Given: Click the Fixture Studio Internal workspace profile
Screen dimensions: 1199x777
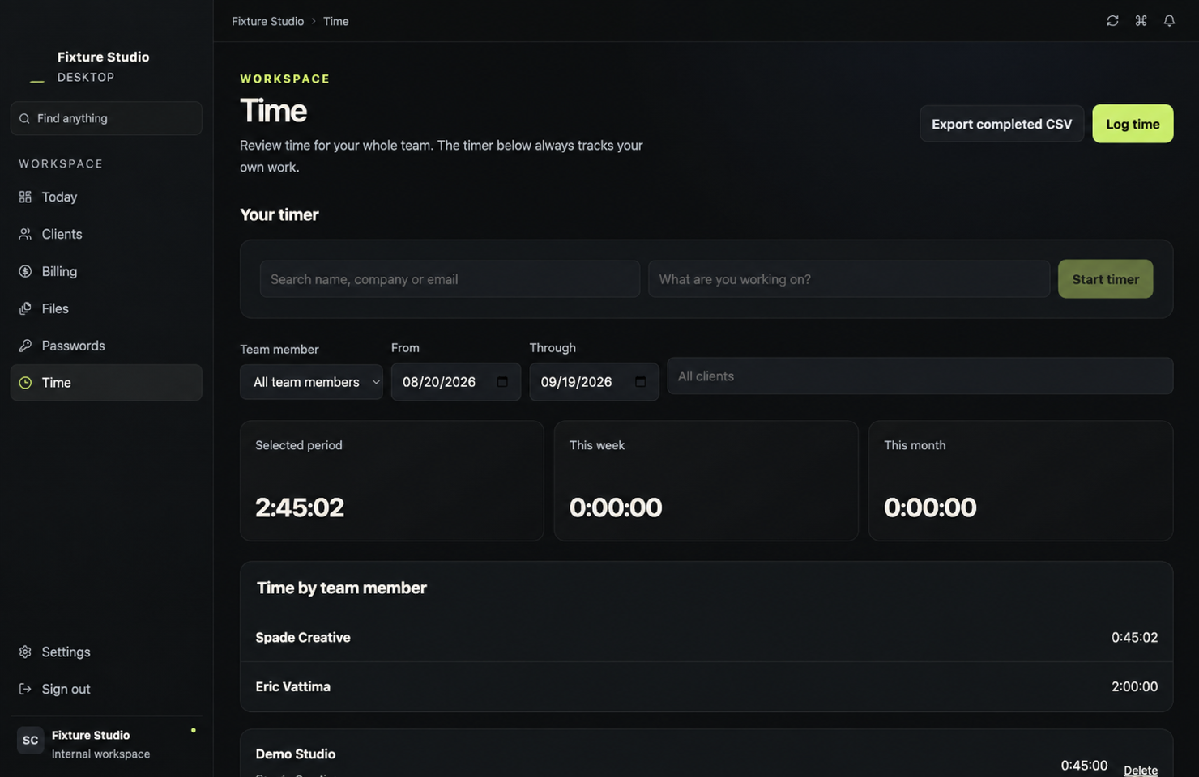Looking at the screenshot, I should 106,744.
